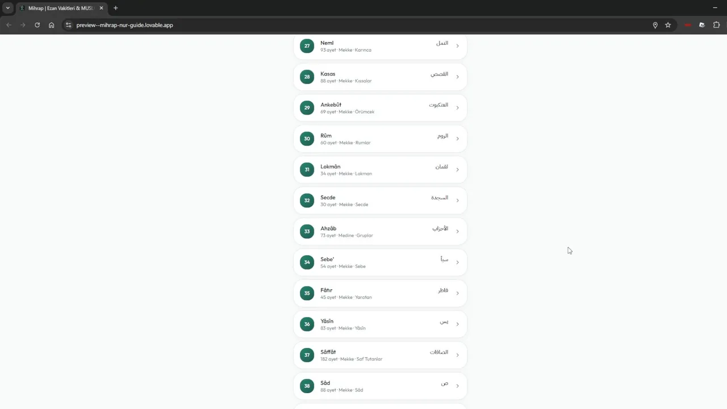Click the number 32 badge for Secde
Viewport: 727px width, 409px height.
pos(307,201)
